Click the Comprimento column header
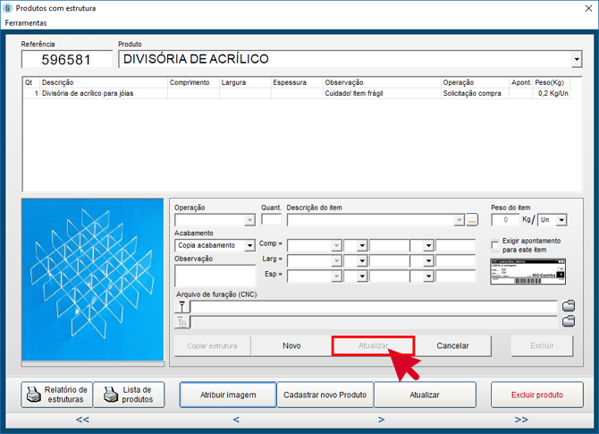599x434 pixels. (x=193, y=82)
